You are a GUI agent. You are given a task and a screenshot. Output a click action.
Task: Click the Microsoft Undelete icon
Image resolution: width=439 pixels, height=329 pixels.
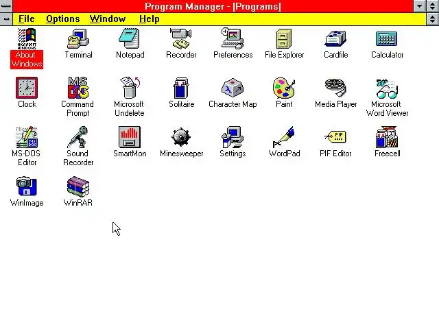point(130,88)
